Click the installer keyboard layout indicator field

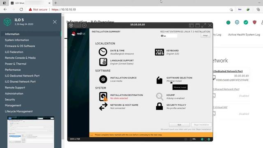(168, 36)
